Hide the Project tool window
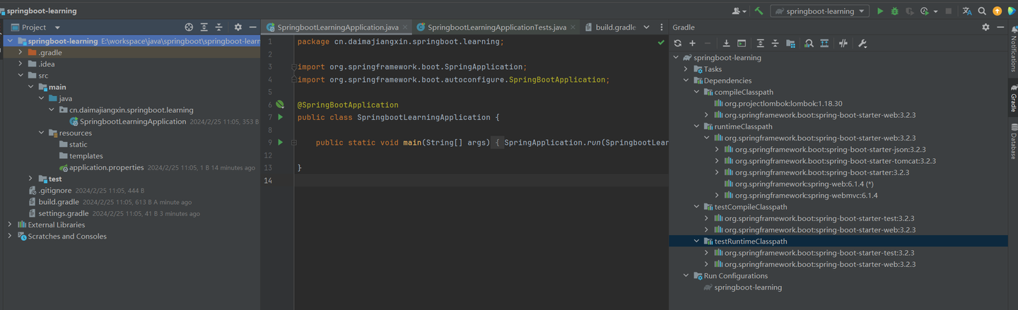Viewport: 1018px width, 310px height. [x=252, y=27]
